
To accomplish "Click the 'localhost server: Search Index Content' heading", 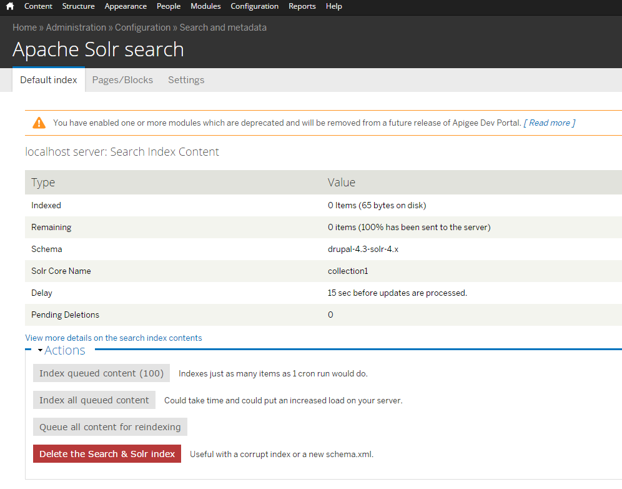I will [122, 152].
